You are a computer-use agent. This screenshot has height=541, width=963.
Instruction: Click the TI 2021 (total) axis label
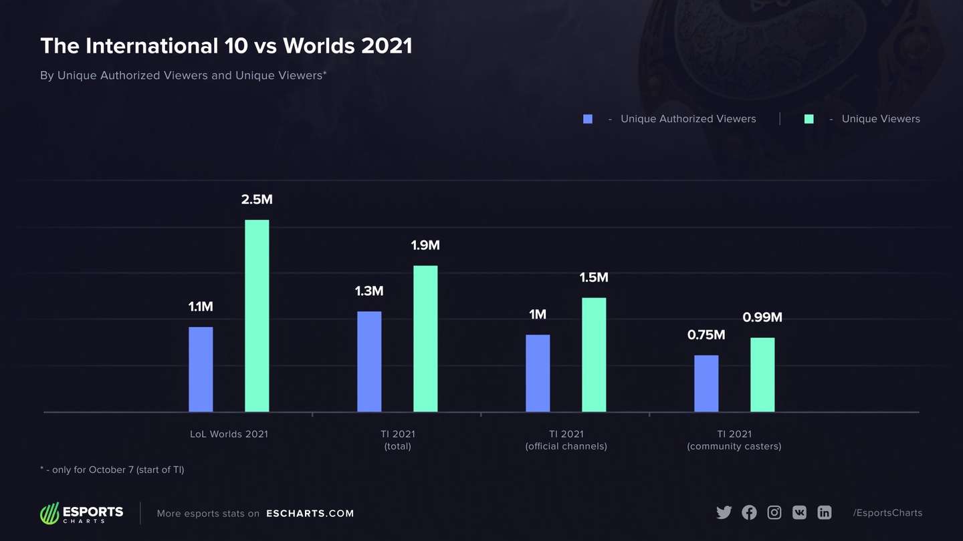pos(397,439)
